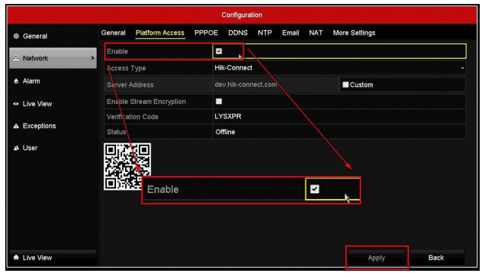485x276 pixels.
Task: Click the Verification Code label
Action: [x=132, y=116]
